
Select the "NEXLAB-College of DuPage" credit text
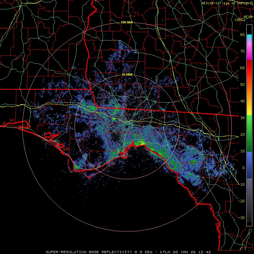[226, 3]
